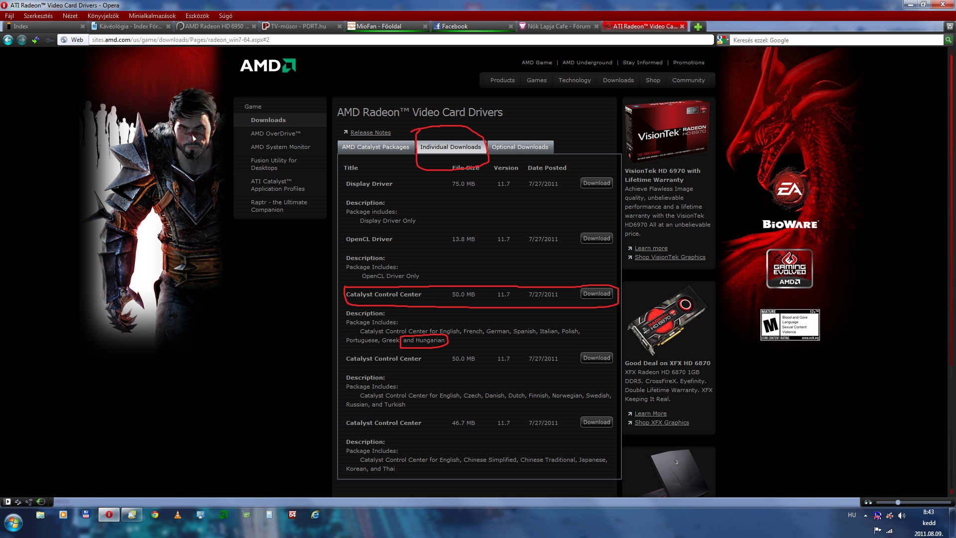The width and height of the screenshot is (956, 538).
Task: Go forward with the Opera forward arrow
Action: click(x=21, y=40)
